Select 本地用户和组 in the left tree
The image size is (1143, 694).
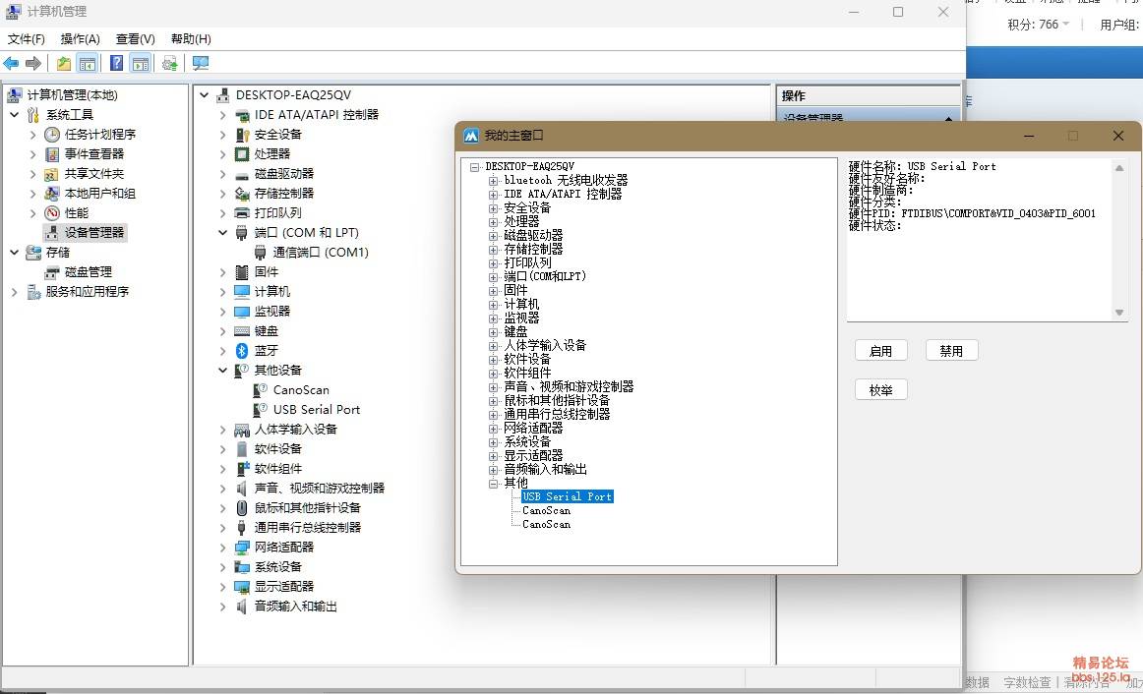[x=100, y=193]
